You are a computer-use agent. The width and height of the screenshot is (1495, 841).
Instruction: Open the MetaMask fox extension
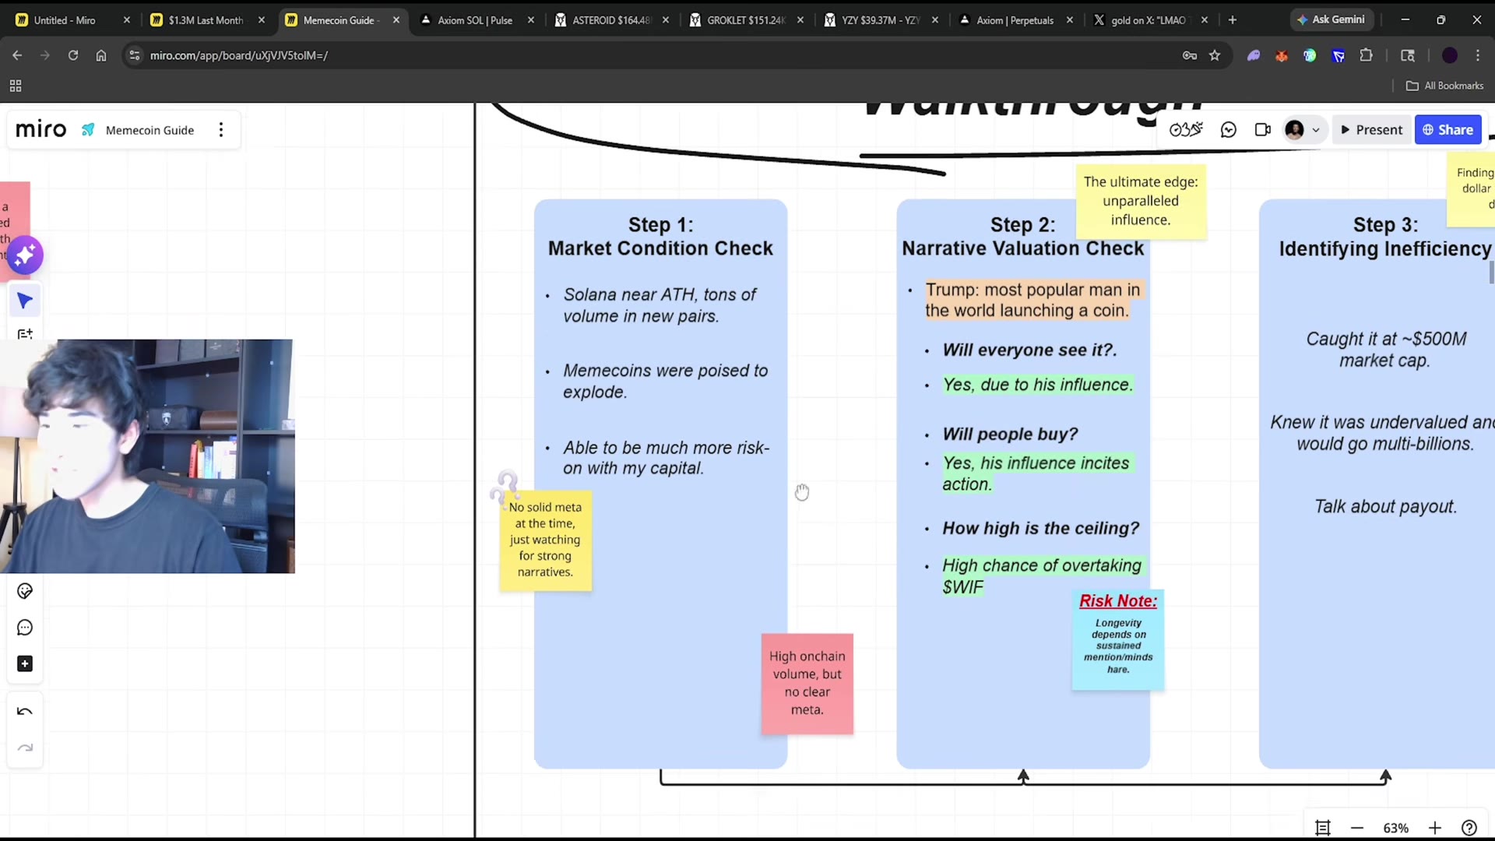(1282, 55)
